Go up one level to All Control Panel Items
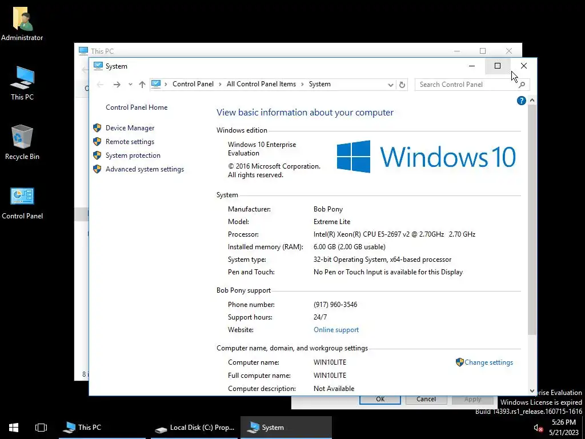This screenshot has height=439, width=585. [x=142, y=85]
